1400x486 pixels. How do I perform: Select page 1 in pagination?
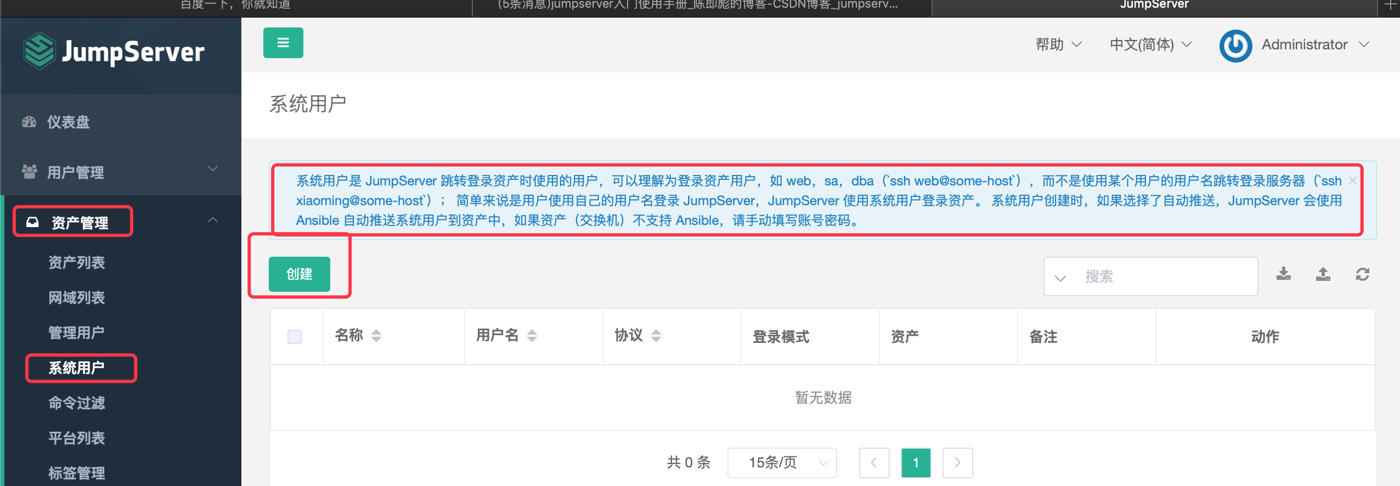(916, 462)
